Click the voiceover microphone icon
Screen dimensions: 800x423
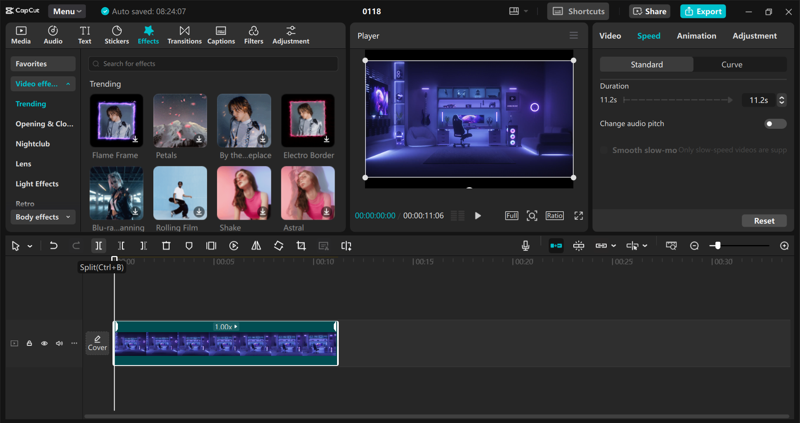[525, 245]
